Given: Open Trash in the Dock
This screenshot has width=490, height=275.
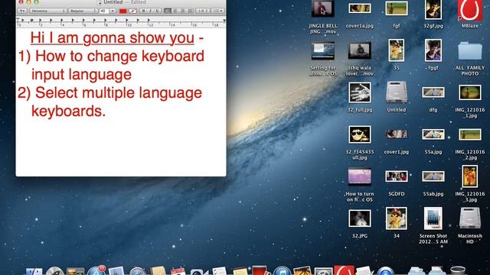Looking at the screenshot, I should click(x=458, y=270).
